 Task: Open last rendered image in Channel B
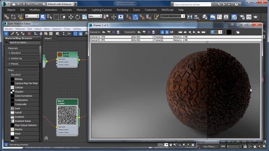coord(144,32)
